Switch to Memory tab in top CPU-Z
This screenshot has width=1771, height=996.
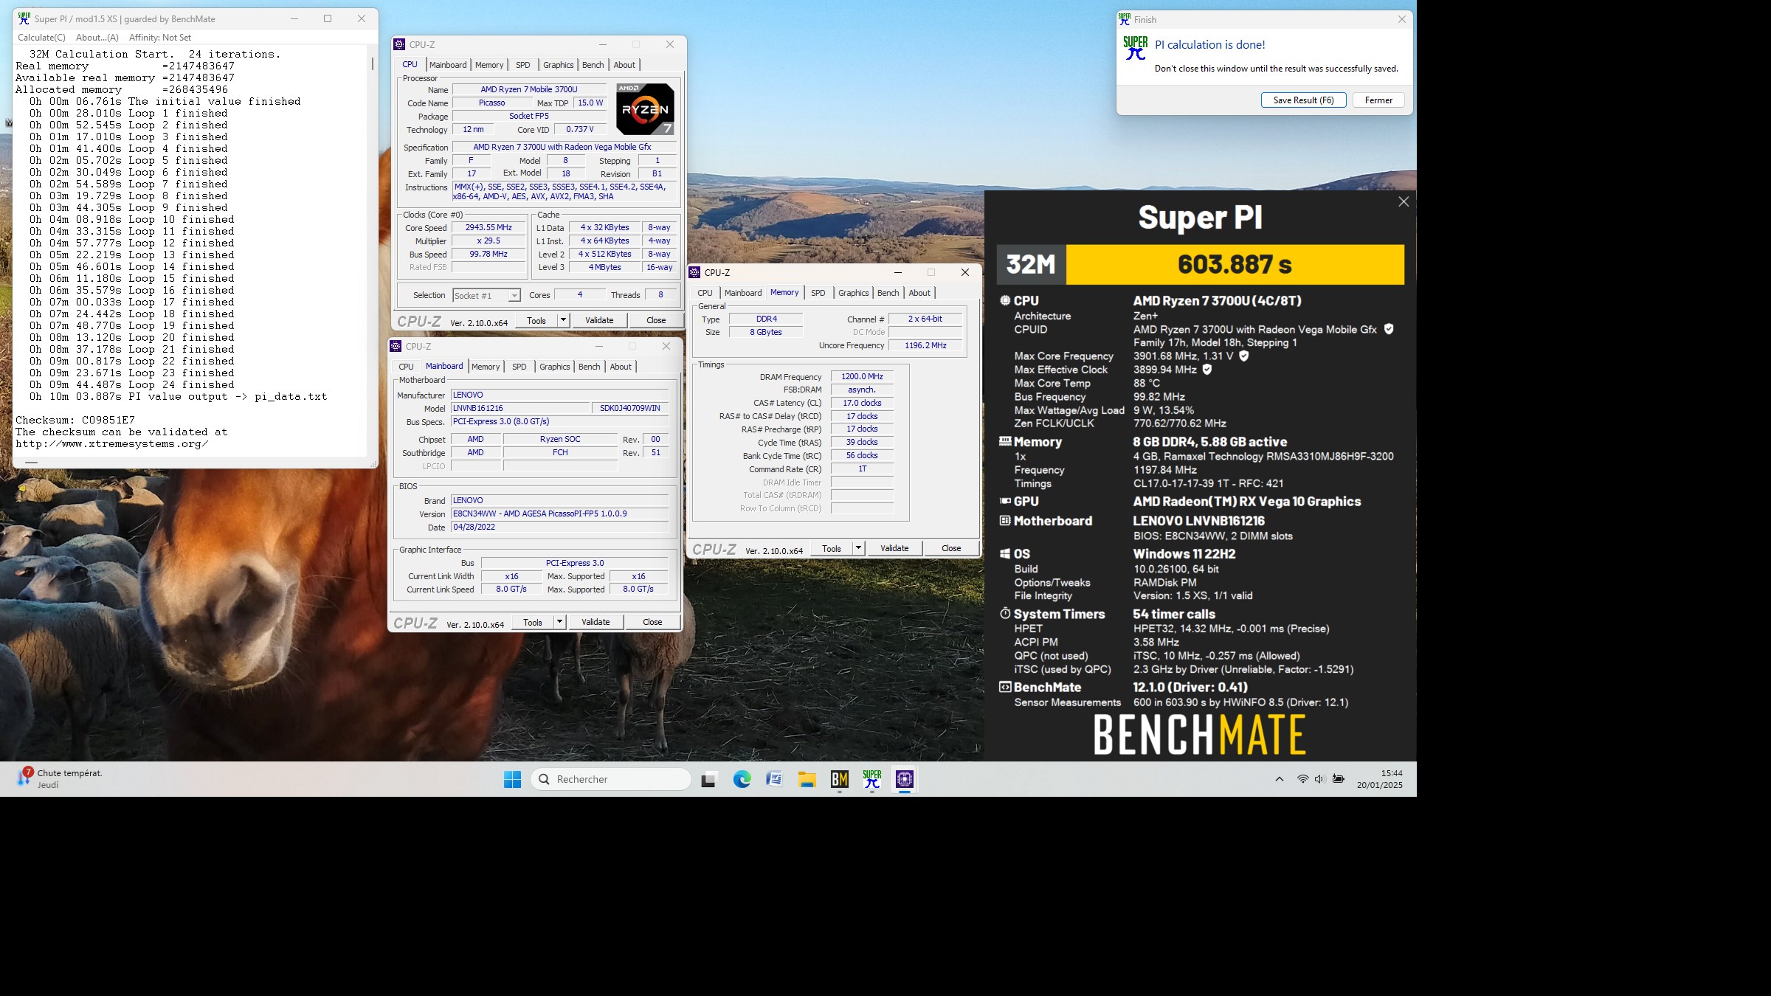489,65
